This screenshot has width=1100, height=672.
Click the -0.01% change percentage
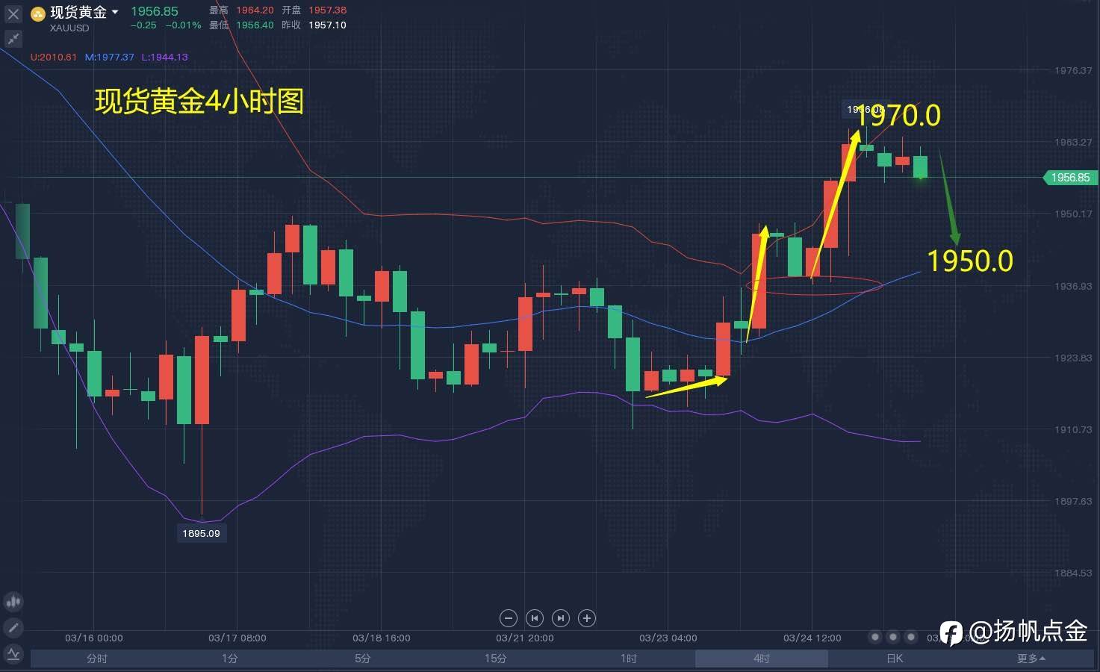[184, 25]
